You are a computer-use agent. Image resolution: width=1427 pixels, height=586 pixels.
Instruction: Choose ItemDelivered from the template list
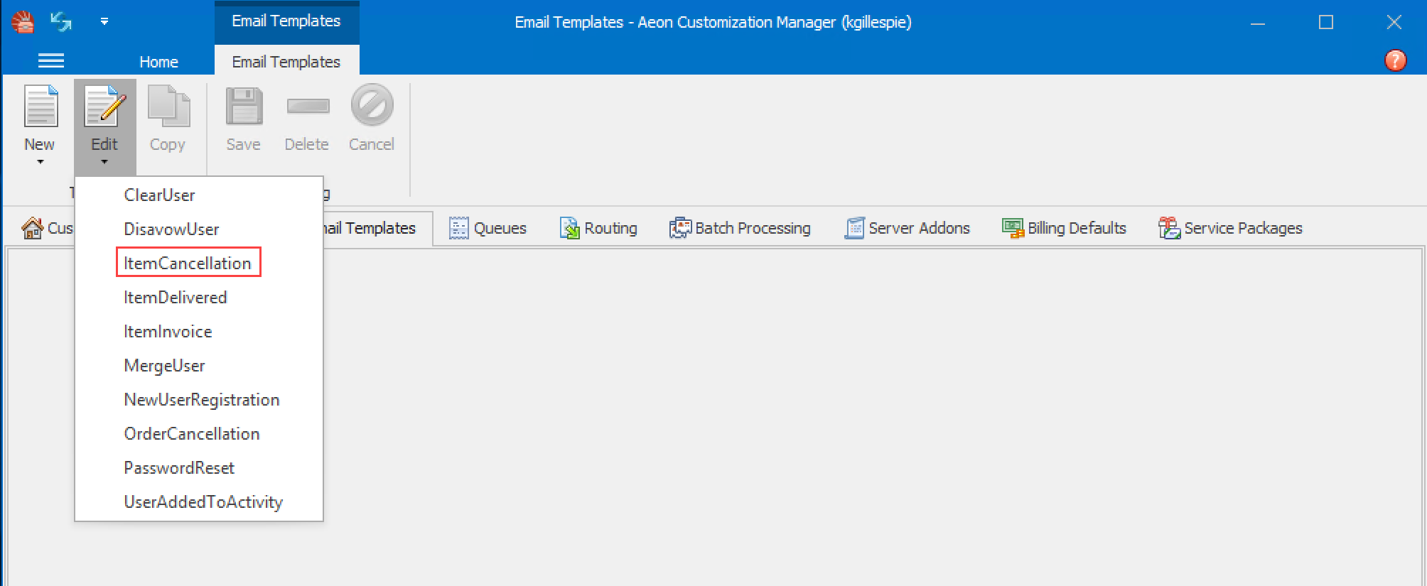176,297
